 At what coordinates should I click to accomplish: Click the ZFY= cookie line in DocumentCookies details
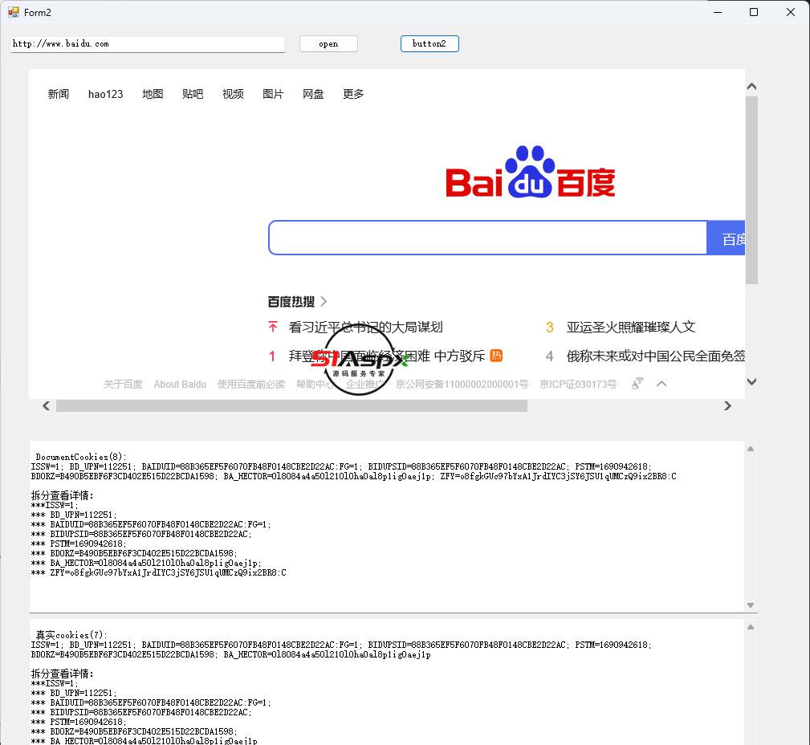pyautogui.click(x=159, y=573)
